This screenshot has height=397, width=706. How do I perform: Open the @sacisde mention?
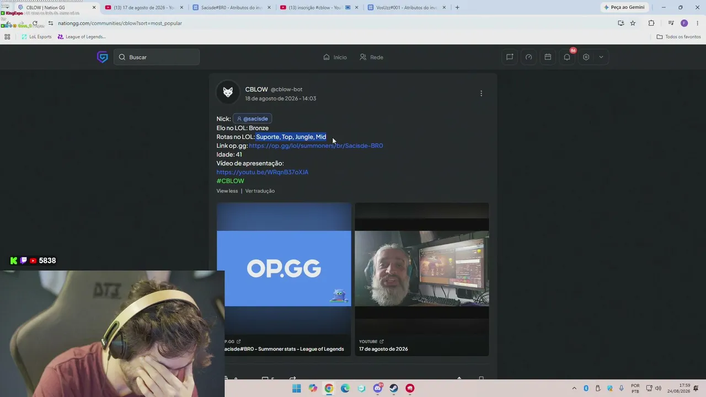(252, 119)
